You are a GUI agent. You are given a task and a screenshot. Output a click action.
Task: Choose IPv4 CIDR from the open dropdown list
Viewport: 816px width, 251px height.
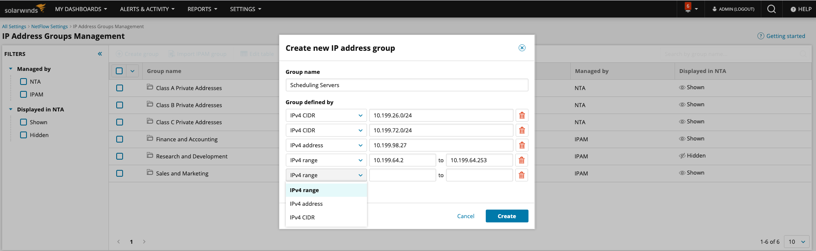point(302,217)
